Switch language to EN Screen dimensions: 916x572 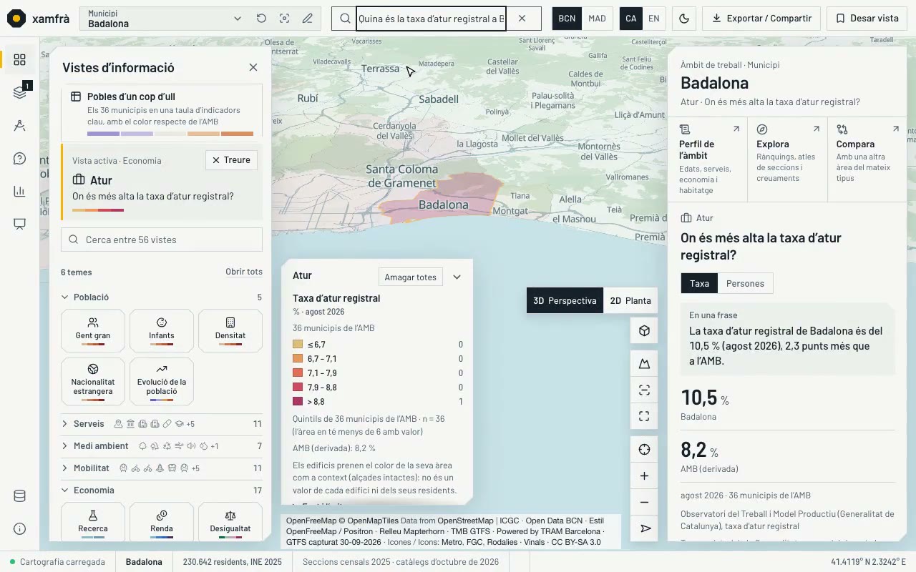pyautogui.click(x=654, y=19)
